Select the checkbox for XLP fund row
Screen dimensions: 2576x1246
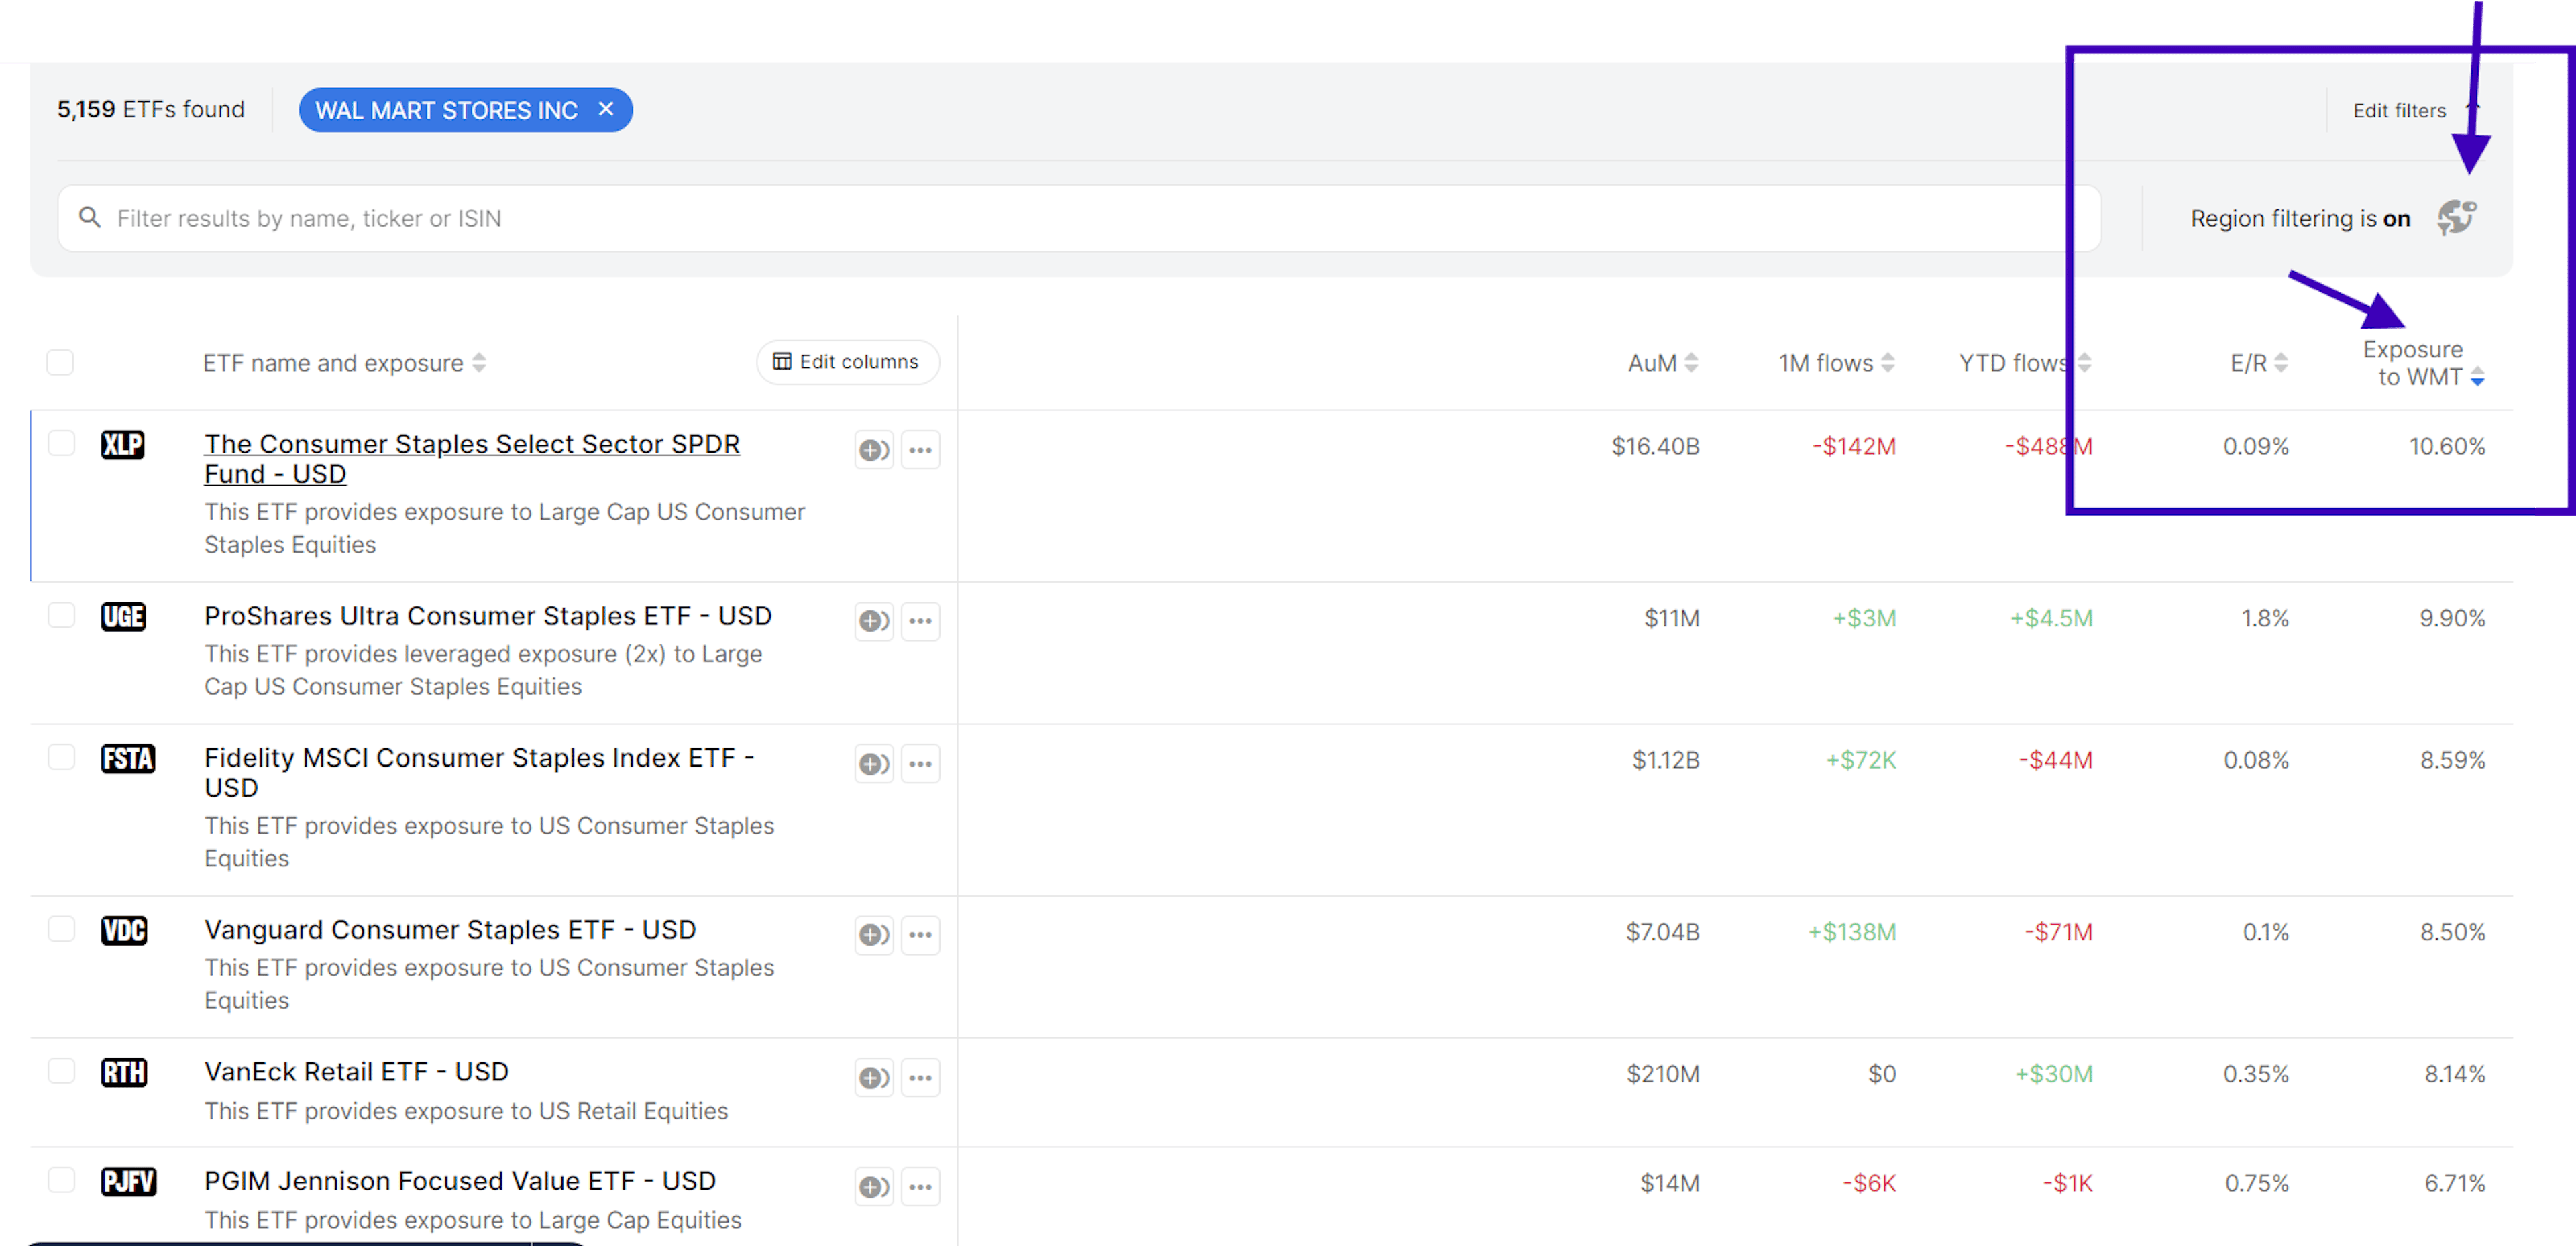tap(61, 443)
